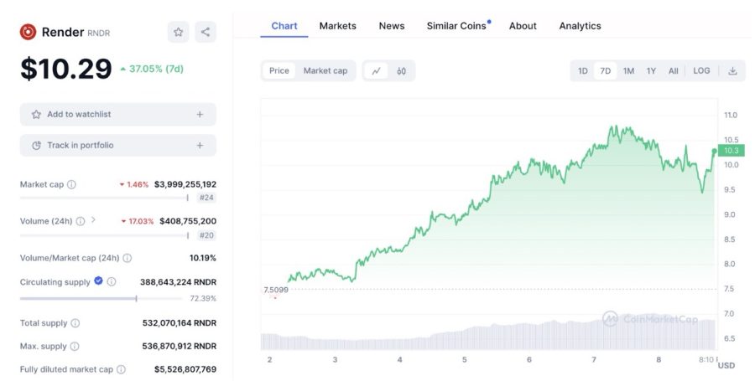Image resolution: width=755 pixels, height=381 pixels.
Task: Click the Track in portfolio button
Action: pos(118,145)
